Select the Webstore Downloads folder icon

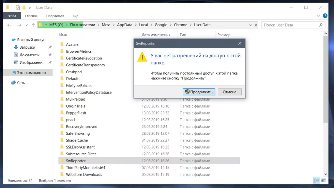pyautogui.click(x=62, y=174)
